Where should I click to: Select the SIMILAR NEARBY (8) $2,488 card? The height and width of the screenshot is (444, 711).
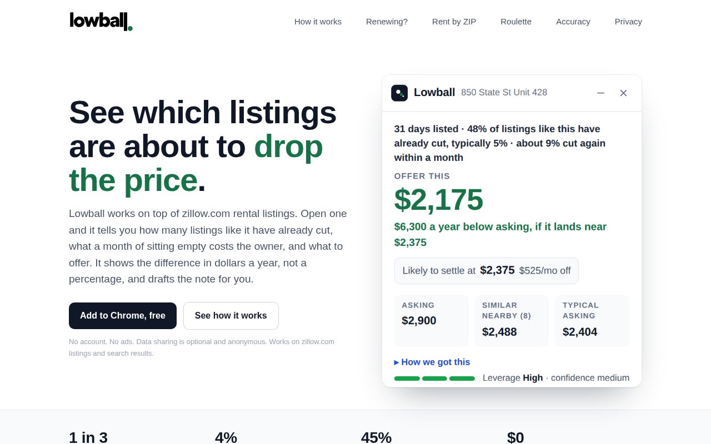512,321
